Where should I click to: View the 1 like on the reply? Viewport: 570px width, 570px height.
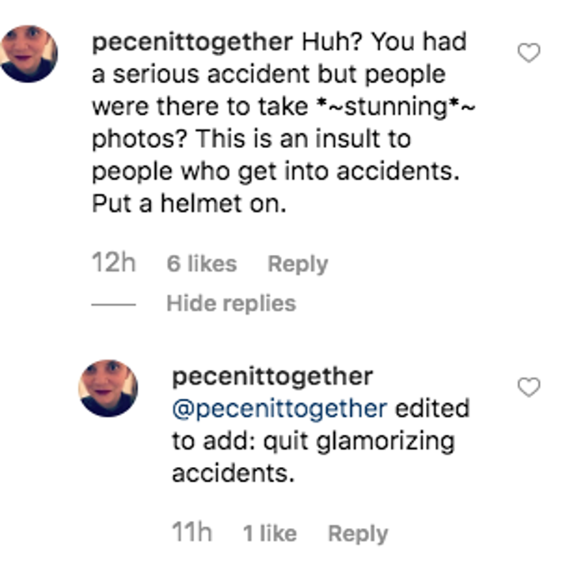coord(271,534)
